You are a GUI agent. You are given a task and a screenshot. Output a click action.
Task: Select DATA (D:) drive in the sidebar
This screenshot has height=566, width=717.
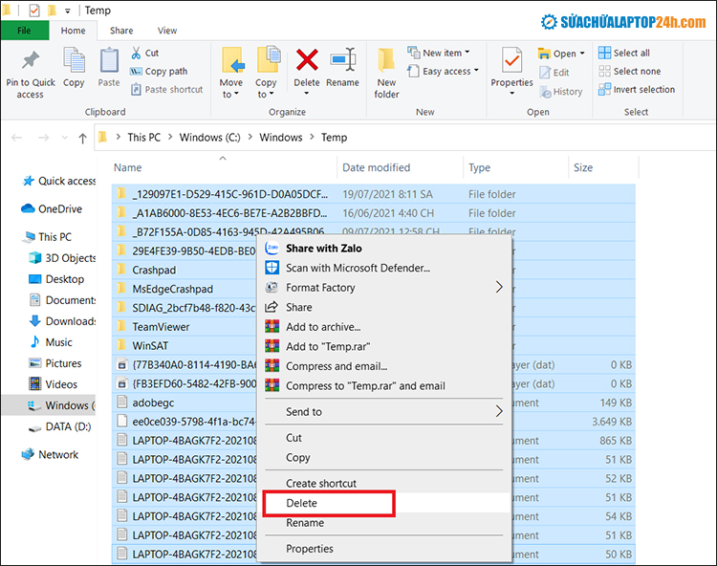point(60,426)
